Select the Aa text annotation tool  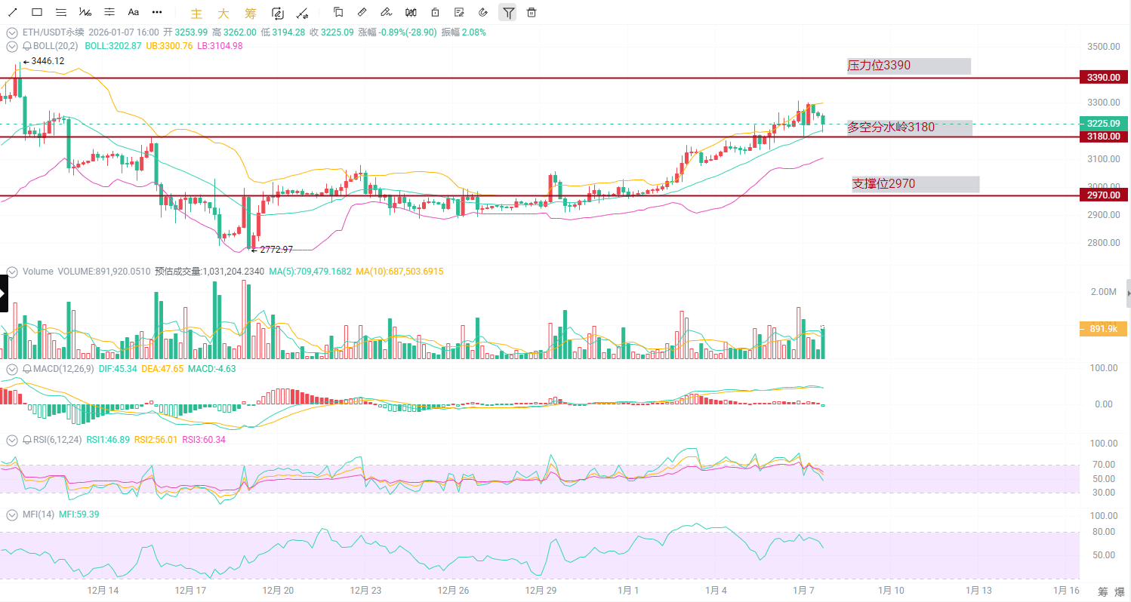coord(134,12)
